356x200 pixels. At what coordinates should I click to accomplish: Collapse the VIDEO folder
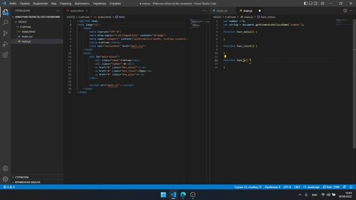coord(37,22)
